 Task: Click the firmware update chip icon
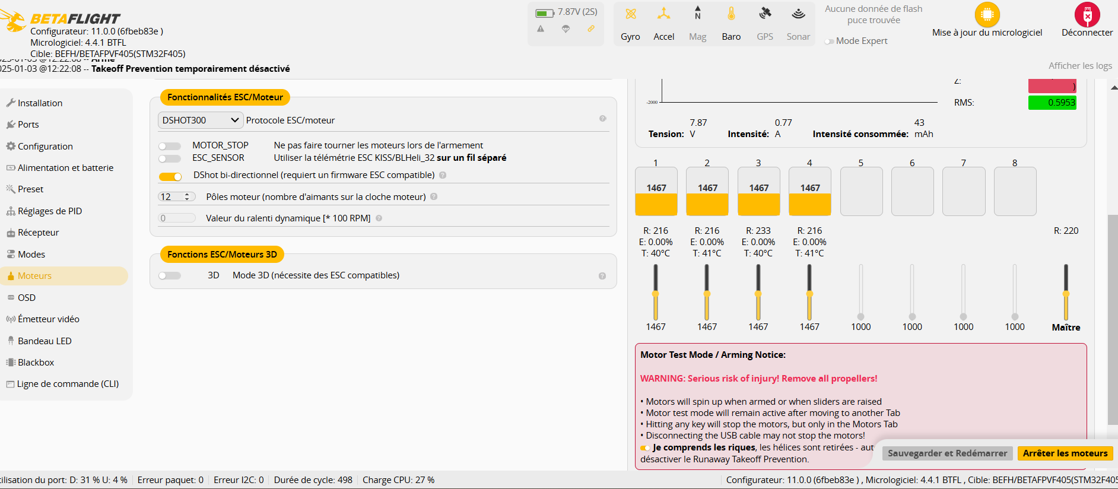tap(987, 15)
